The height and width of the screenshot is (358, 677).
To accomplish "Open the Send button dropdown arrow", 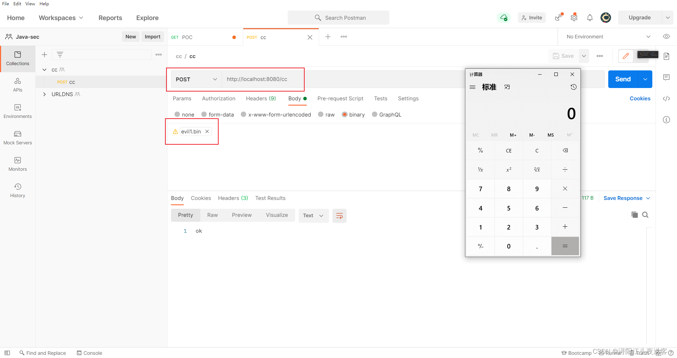I will tap(645, 79).
